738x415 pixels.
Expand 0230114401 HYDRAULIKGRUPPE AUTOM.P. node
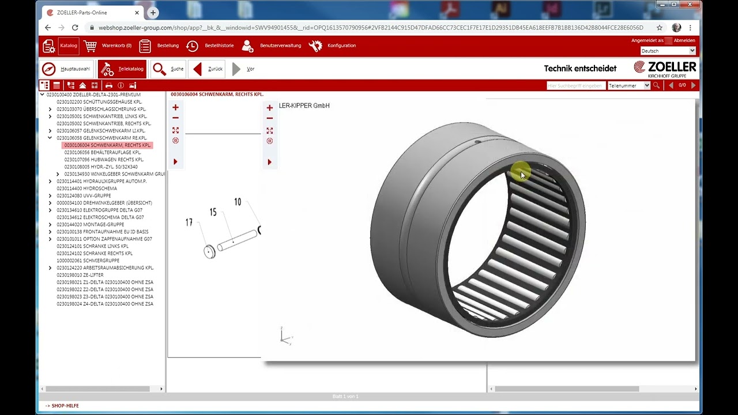point(50,181)
